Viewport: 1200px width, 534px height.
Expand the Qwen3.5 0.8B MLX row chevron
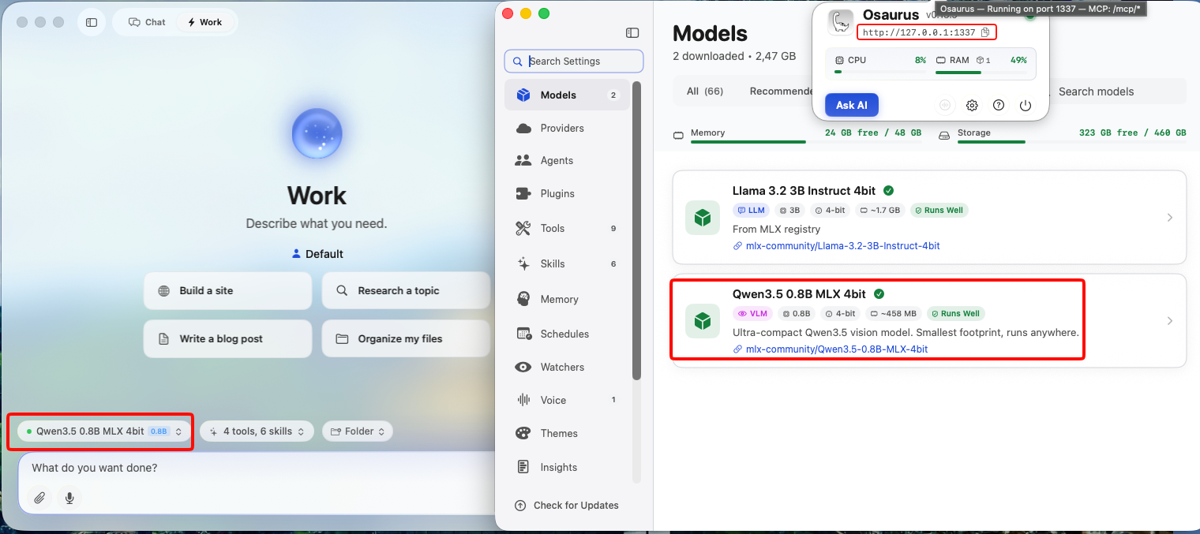[1169, 321]
